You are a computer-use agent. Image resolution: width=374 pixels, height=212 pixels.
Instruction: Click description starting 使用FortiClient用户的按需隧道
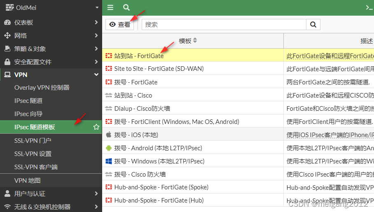pos(330,121)
